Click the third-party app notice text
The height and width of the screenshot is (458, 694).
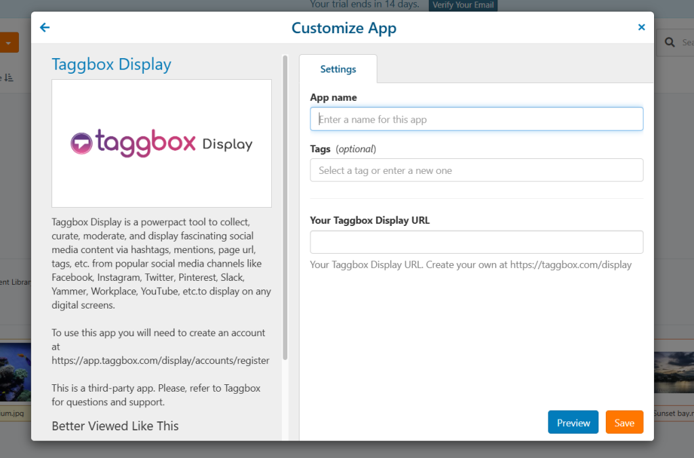tap(156, 395)
